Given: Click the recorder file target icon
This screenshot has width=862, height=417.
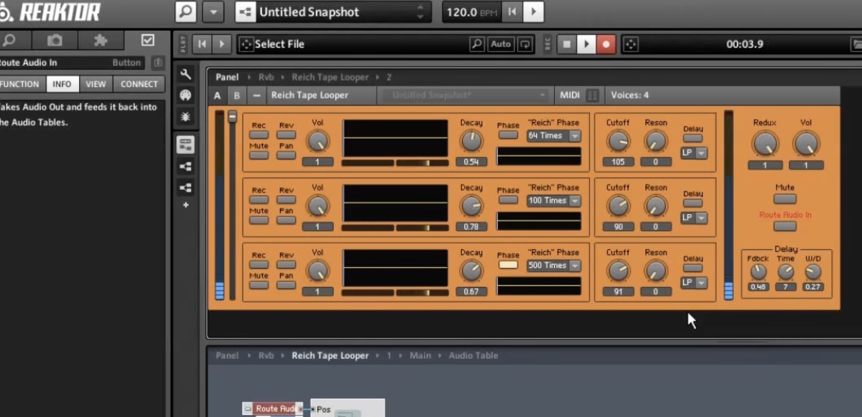Looking at the screenshot, I should [x=631, y=44].
